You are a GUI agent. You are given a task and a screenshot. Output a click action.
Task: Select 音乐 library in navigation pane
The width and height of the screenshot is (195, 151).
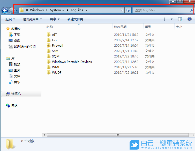point(17,82)
